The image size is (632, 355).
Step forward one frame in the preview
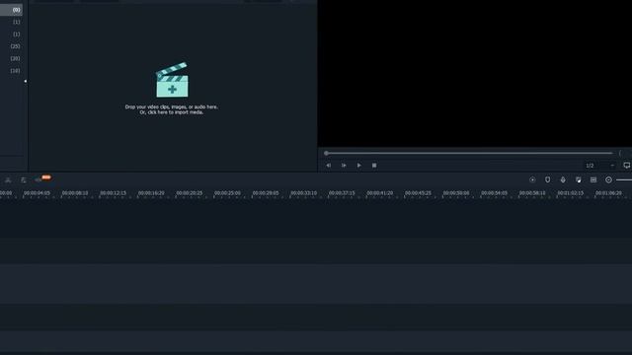344,166
